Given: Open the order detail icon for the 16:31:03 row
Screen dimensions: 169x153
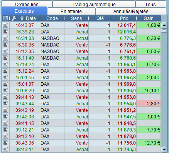Looking at the screenshot, I should pyautogui.click(x=5, y=38).
